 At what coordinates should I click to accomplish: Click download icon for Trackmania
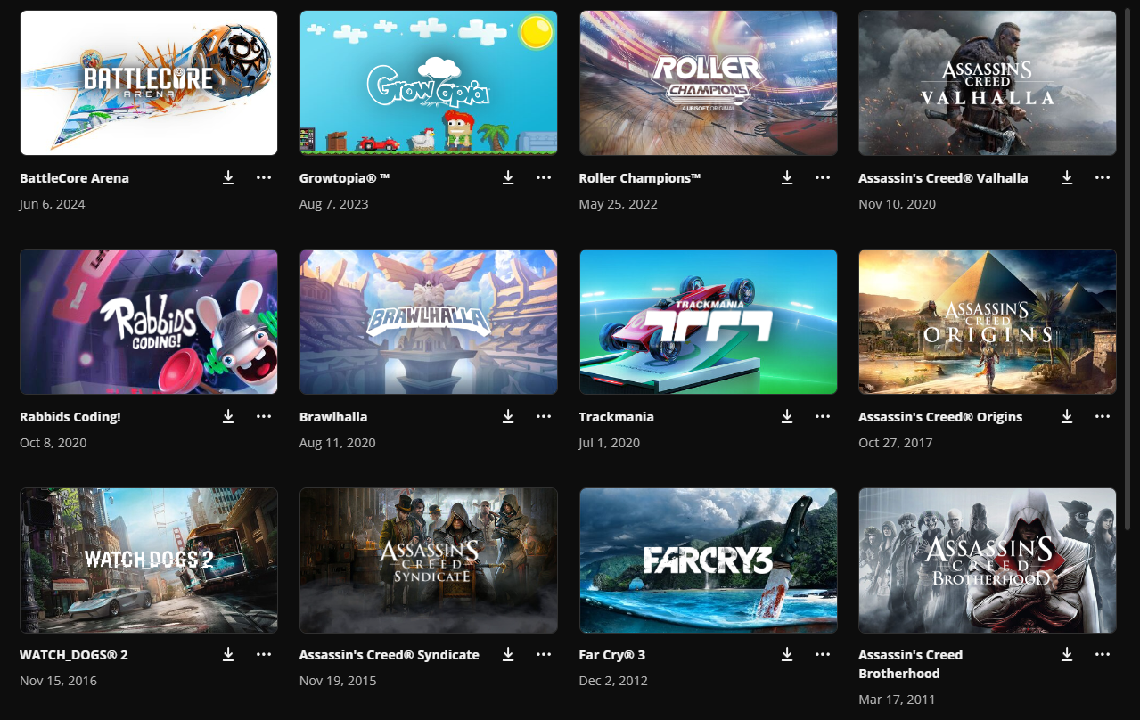787,416
